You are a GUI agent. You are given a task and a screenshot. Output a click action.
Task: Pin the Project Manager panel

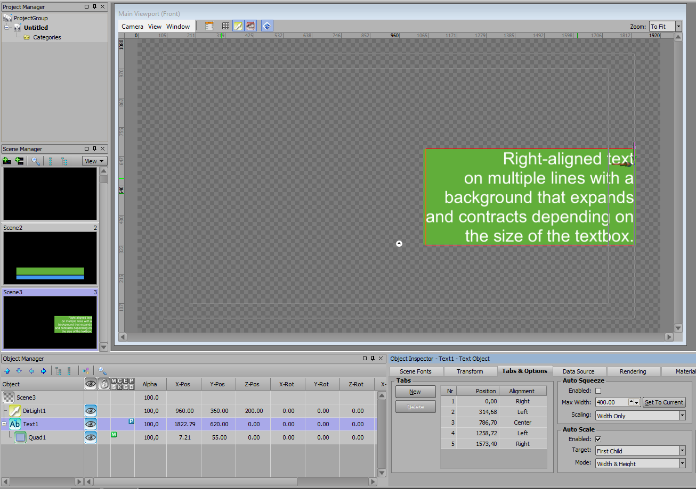(94, 7)
